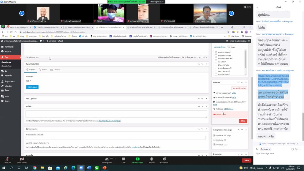The height and width of the screenshot is (171, 304).
Task: Collapse the Rank Math SEO panel
Action: coord(206,64)
